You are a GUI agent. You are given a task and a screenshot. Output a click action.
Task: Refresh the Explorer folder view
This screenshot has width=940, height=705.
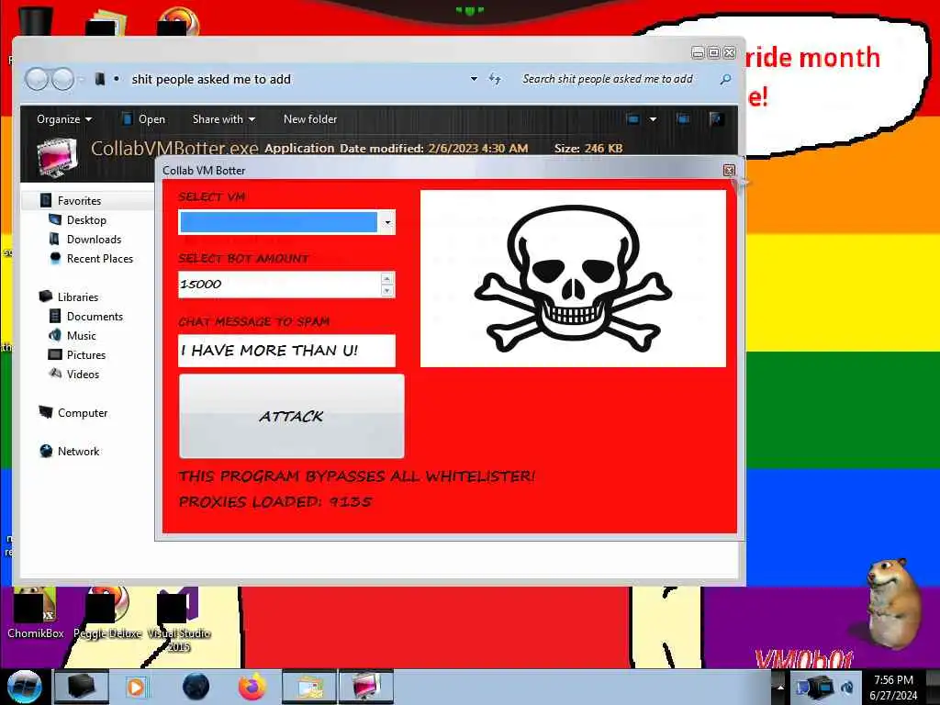[495, 79]
